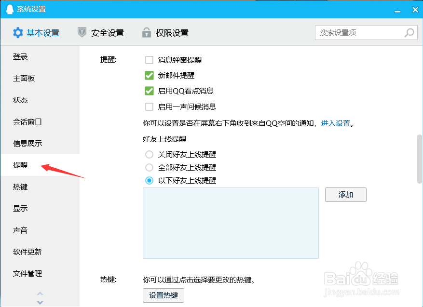Click the padlock icon beside 权限设置
The height and width of the screenshot is (307, 423).
tap(147, 32)
